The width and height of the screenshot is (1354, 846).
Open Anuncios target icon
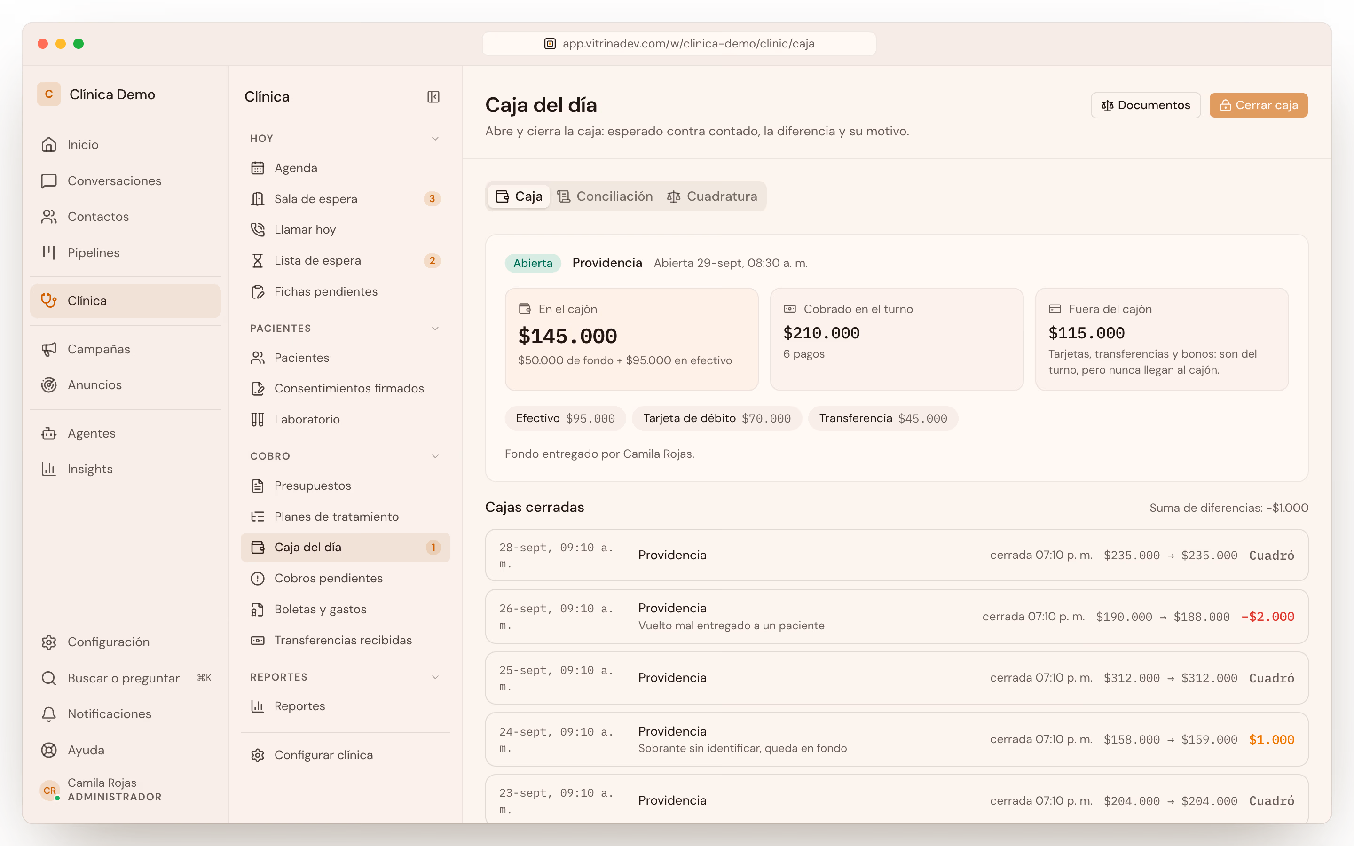click(49, 385)
